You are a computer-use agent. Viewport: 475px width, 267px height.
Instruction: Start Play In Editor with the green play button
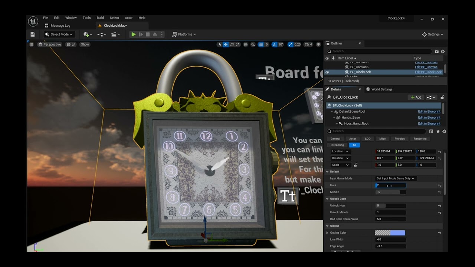tap(133, 34)
